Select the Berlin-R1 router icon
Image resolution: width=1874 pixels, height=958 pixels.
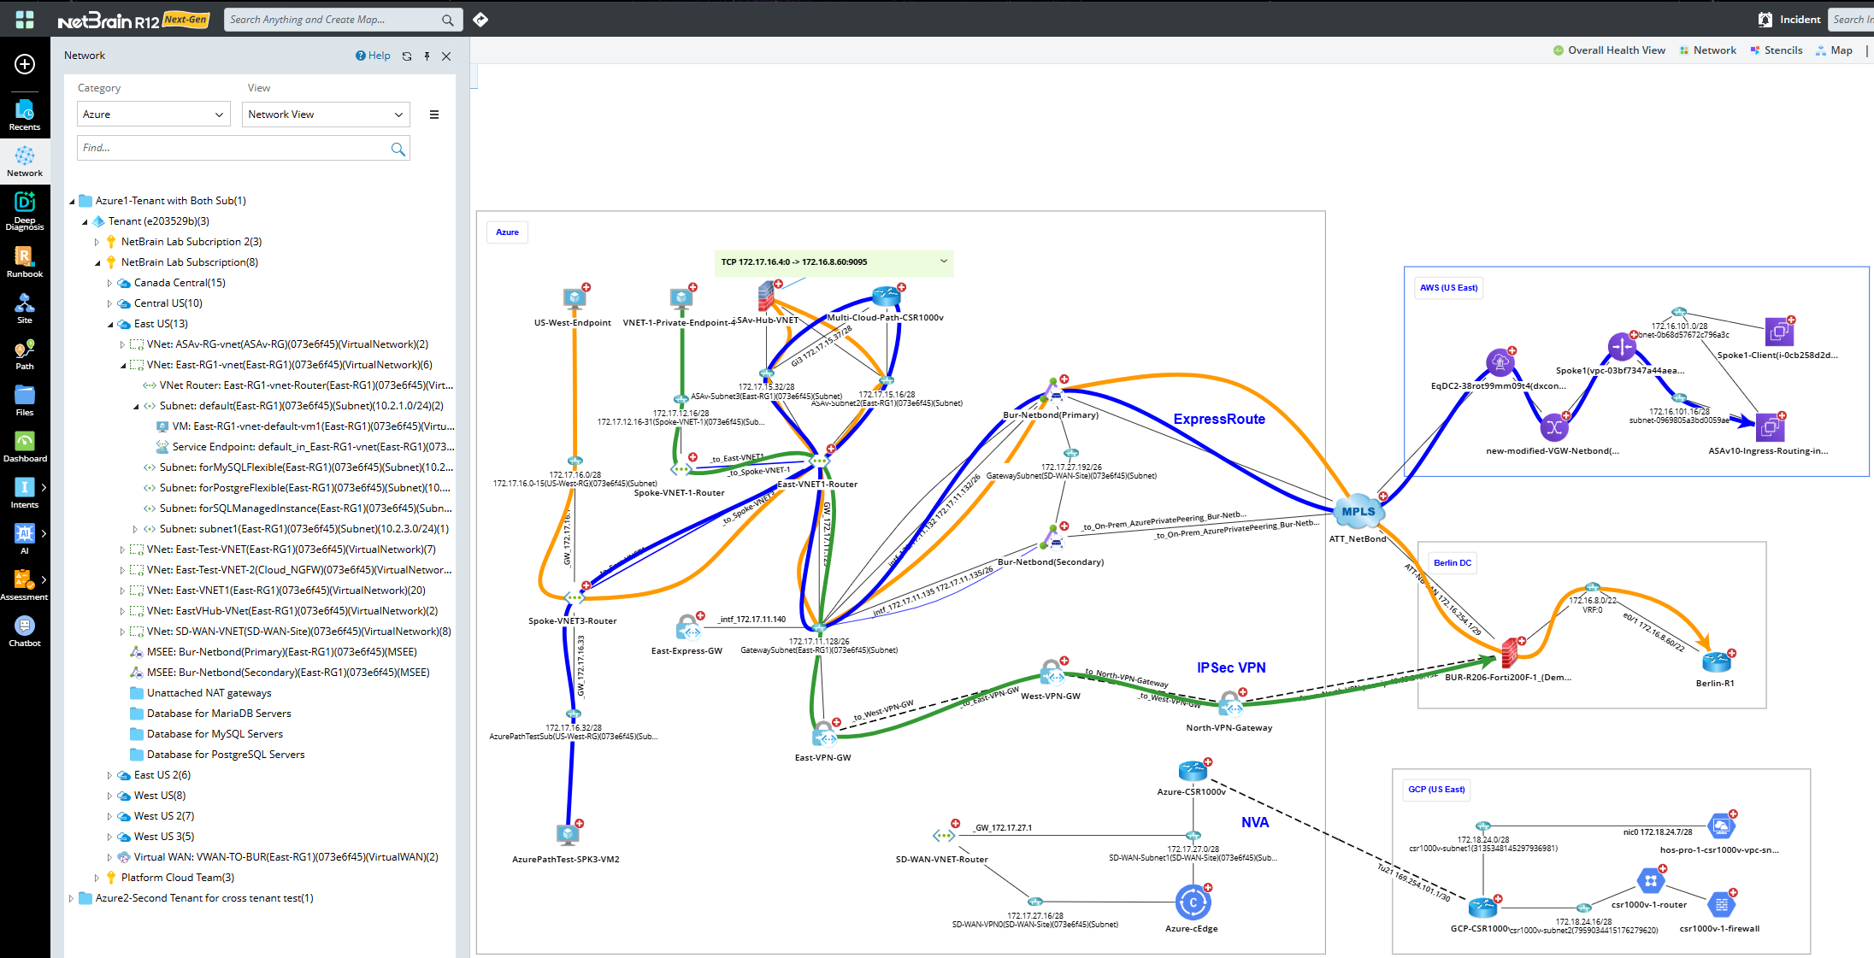pyautogui.click(x=1716, y=661)
